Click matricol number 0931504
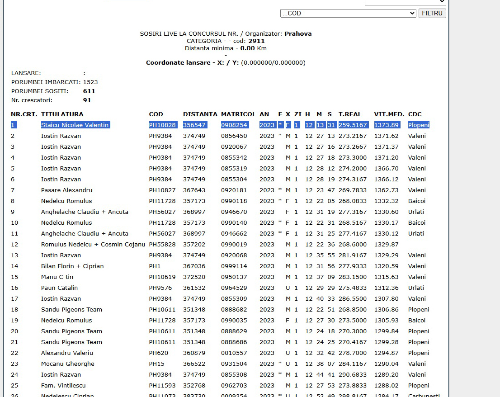Viewport: 500px width, 397px height. (234, 364)
